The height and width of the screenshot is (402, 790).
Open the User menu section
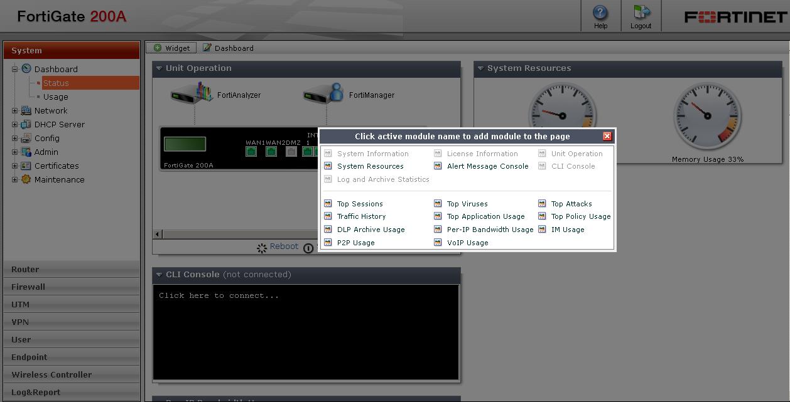click(72, 339)
